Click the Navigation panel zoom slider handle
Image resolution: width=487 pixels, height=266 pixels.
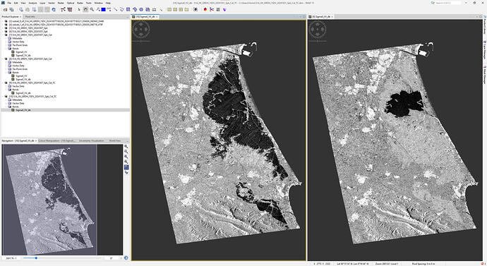36,258
